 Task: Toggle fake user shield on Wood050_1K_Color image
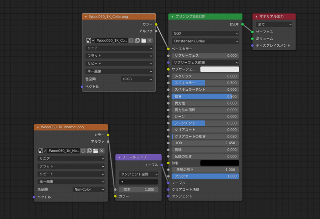tap(131, 40)
